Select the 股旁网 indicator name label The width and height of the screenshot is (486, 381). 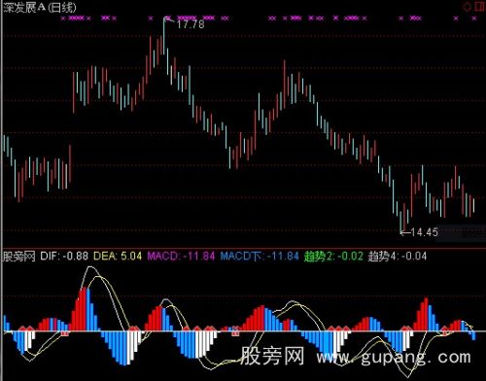19,257
